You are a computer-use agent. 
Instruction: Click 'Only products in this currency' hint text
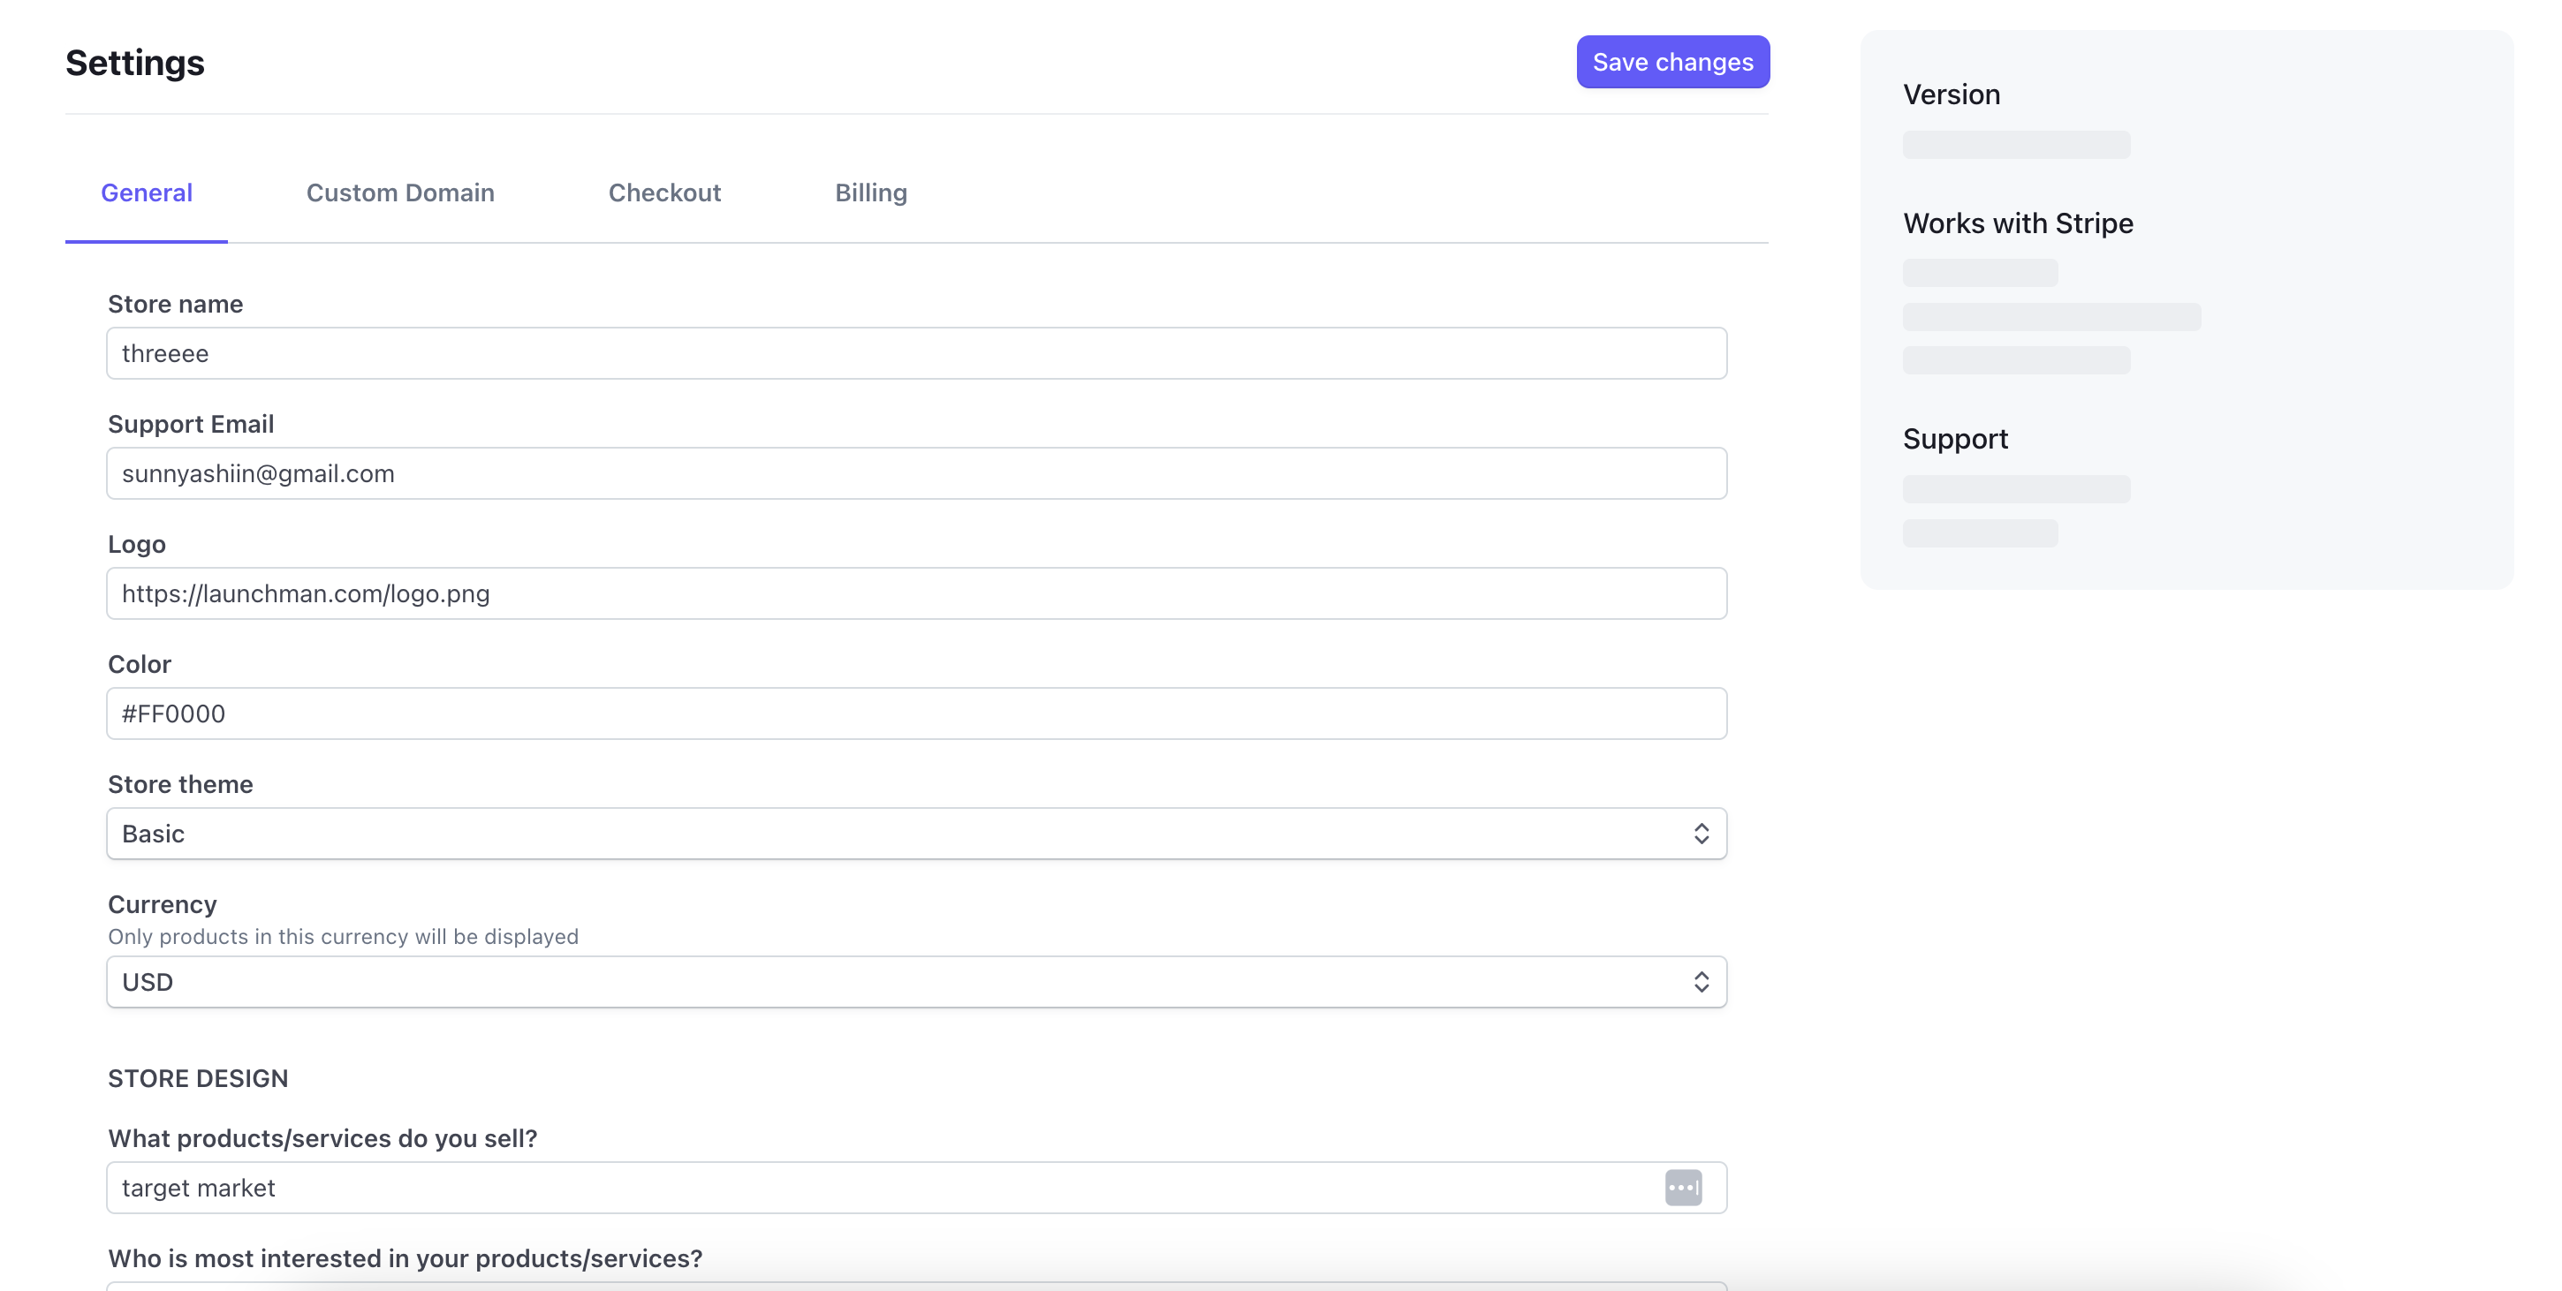[x=343, y=936]
